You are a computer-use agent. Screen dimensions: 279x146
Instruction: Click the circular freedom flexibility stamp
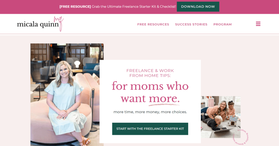click(241, 137)
